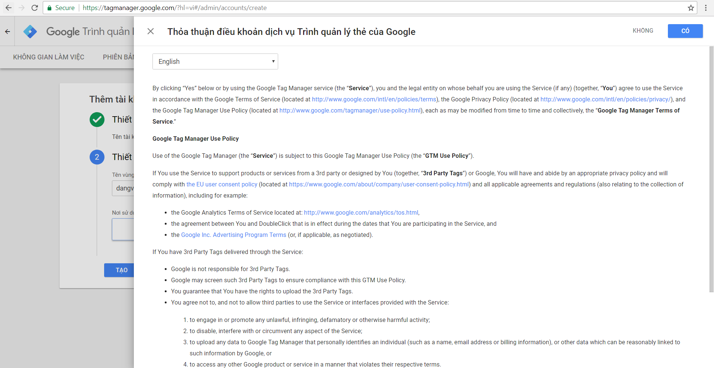Click 'Google is not responsible for 3rd Party Tags'
The height and width of the screenshot is (368, 714).
pyautogui.click(x=231, y=269)
